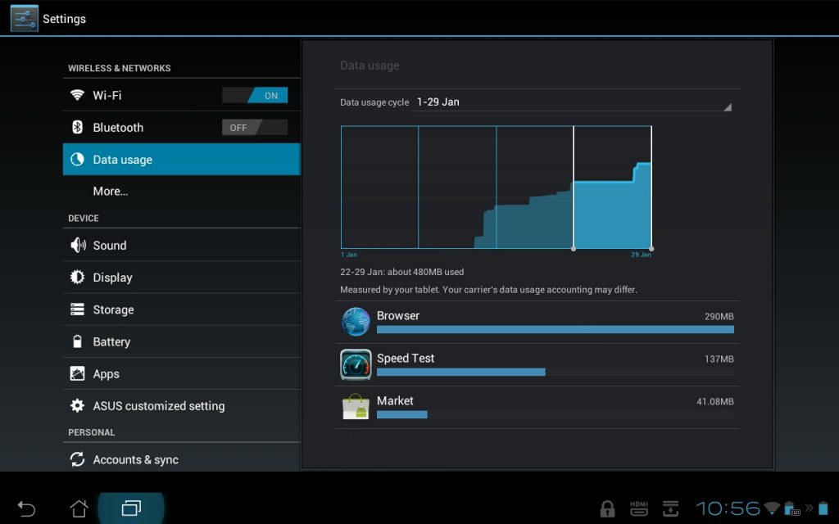Screen dimensions: 839x524
Task: Click the Storage settings icon
Action: coord(77,309)
